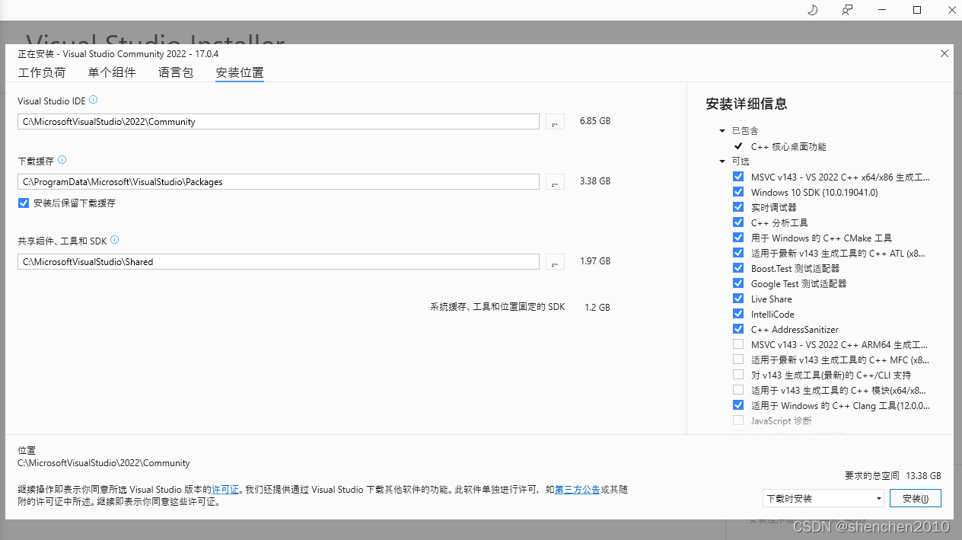Screen dimensions: 962x540
Task: Uncheck Windows 10 SDK (10.0.19041.0)
Action: 738,192
